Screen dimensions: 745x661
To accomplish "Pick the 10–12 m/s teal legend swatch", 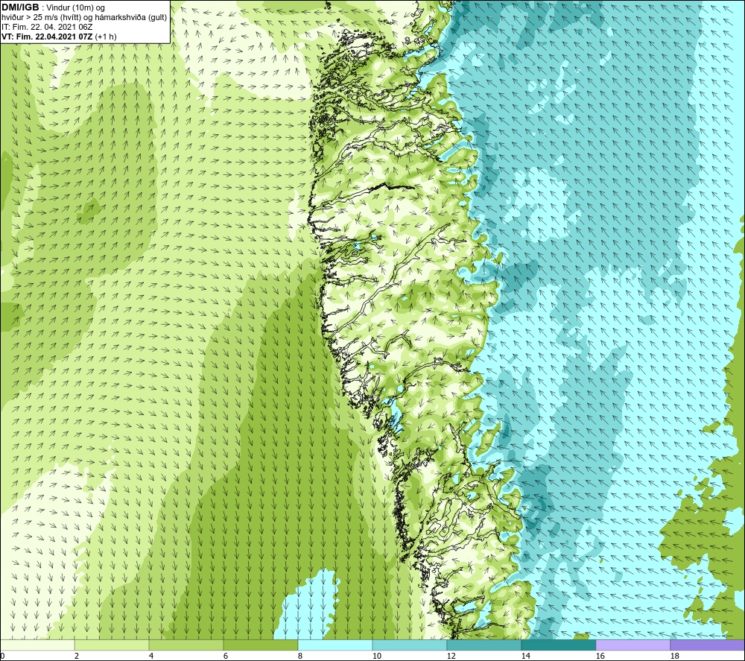I will 410,645.
